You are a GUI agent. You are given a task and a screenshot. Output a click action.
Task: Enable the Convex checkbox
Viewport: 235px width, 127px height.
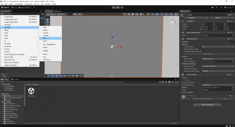click(x=203, y=78)
